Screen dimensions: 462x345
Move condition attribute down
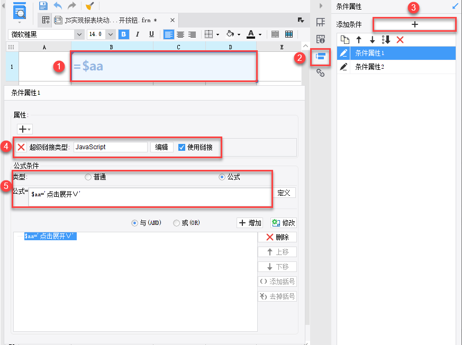coord(373,40)
